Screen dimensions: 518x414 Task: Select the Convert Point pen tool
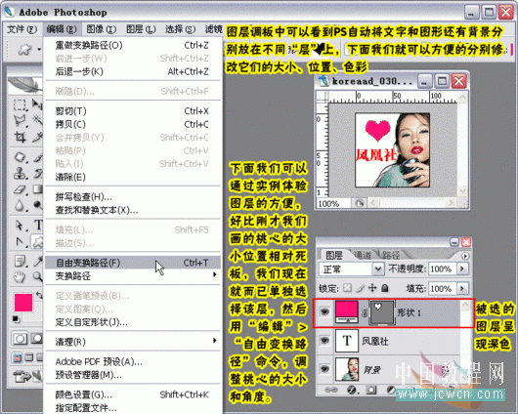20,242
